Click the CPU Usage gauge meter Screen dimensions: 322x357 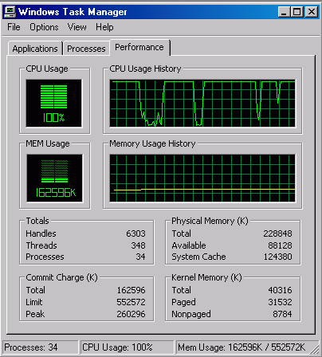(x=54, y=103)
